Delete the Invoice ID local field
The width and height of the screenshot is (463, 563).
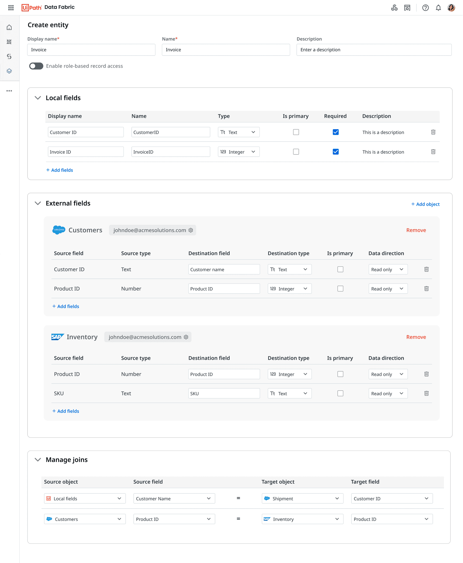[x=433, y=152]
